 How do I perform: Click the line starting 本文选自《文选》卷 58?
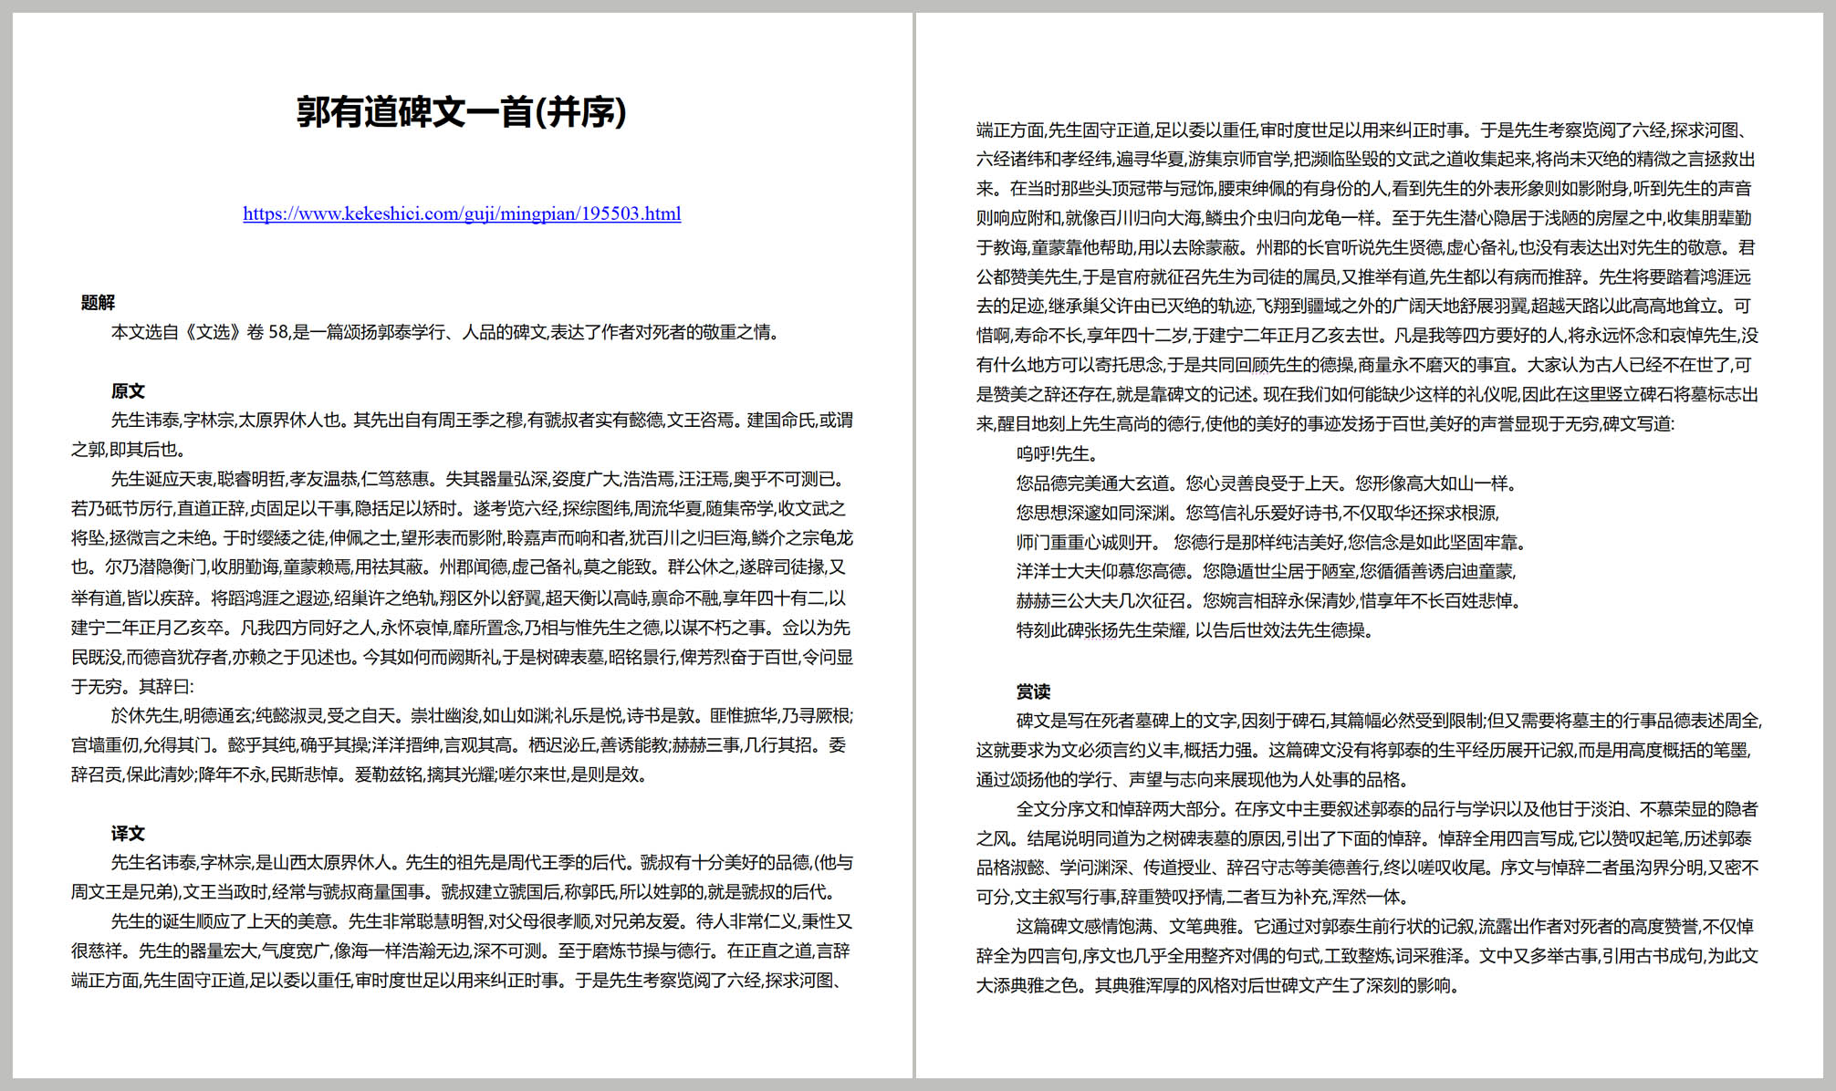(x=445, y=332)
